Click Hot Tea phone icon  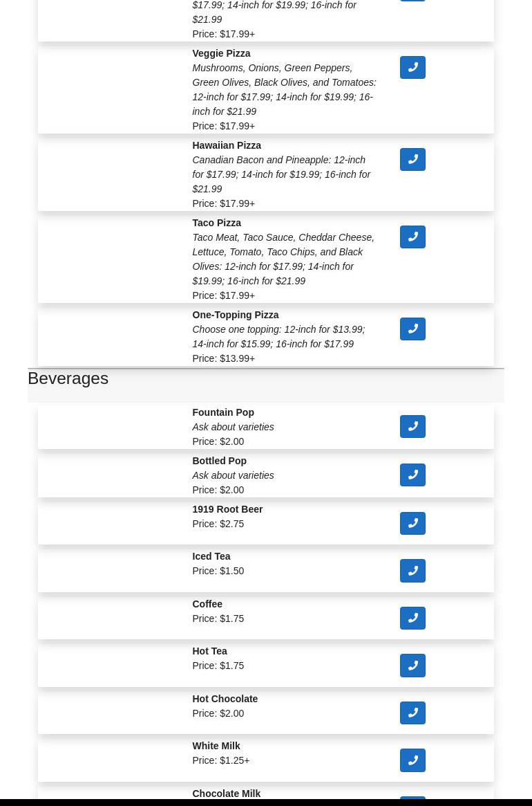[412, 666]
